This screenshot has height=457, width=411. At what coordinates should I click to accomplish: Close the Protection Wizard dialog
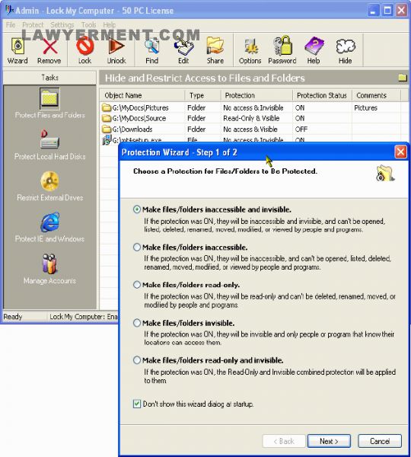coord(400,152)
